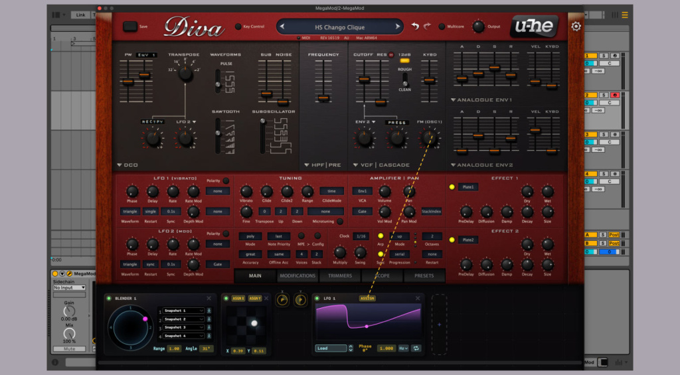Click the HPF Frequency slider handle
Image resolution: width=680 pixels, height=375 pixels.
(323, 98)
